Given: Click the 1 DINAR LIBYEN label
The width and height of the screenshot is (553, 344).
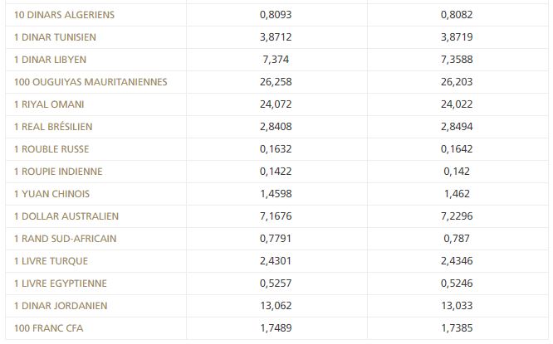Looking at the screenshot, I should (x=50, y=60).
